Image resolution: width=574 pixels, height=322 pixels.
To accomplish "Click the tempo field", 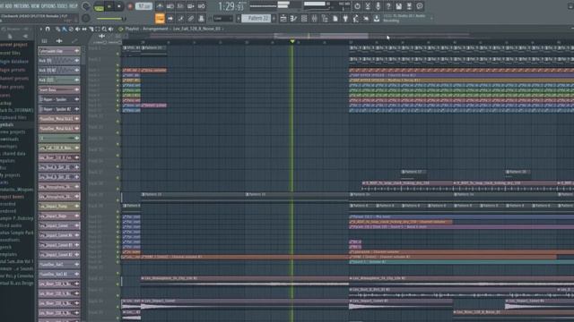I will pyautogui.click(x=143, y=6).
